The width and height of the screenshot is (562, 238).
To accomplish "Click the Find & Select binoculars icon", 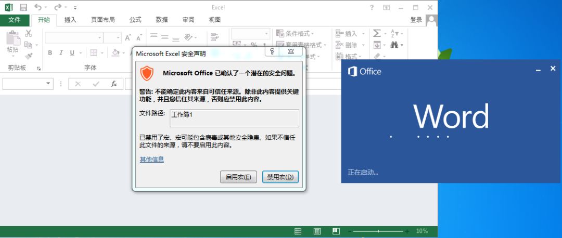I will (x=394, y=45).
